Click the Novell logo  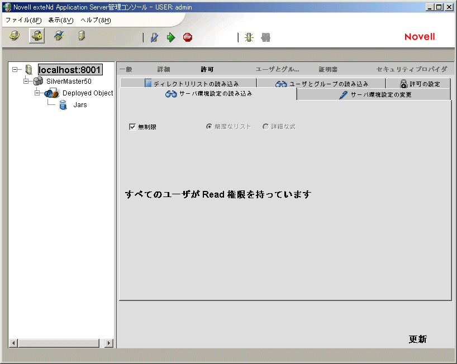click(420, 37)
